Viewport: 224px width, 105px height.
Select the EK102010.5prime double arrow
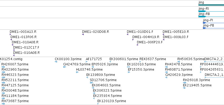tap(128, 67)
